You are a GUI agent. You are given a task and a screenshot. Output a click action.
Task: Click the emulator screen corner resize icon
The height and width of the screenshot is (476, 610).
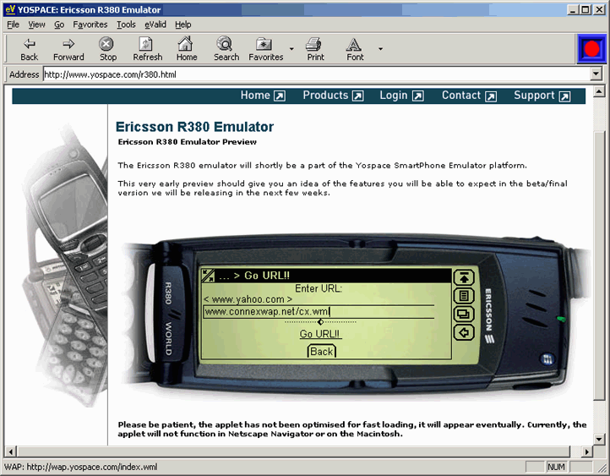pos(209,276)
